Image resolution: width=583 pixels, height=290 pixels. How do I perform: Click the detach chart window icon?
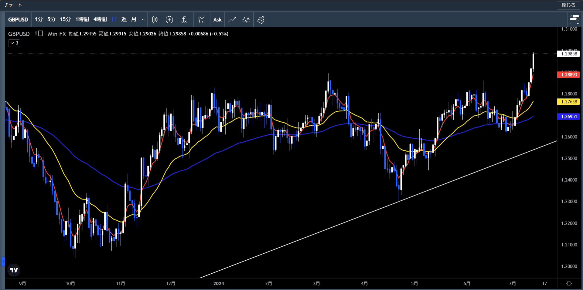[574, 20]
